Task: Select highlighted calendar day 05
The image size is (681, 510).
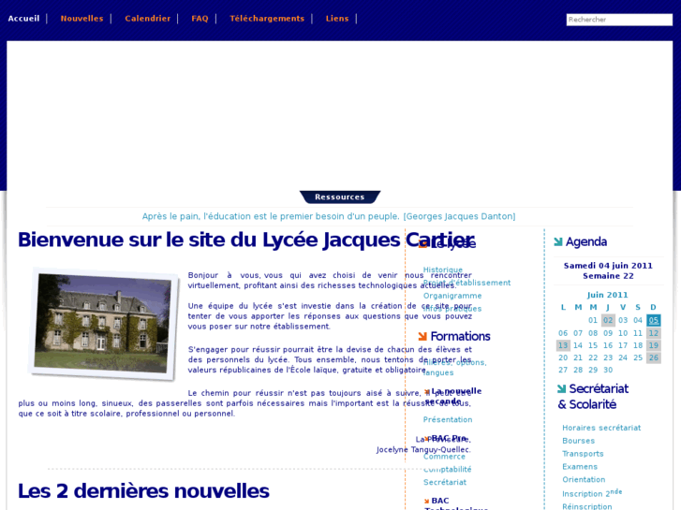Action: pyautogui.click(x=654, y=320)
